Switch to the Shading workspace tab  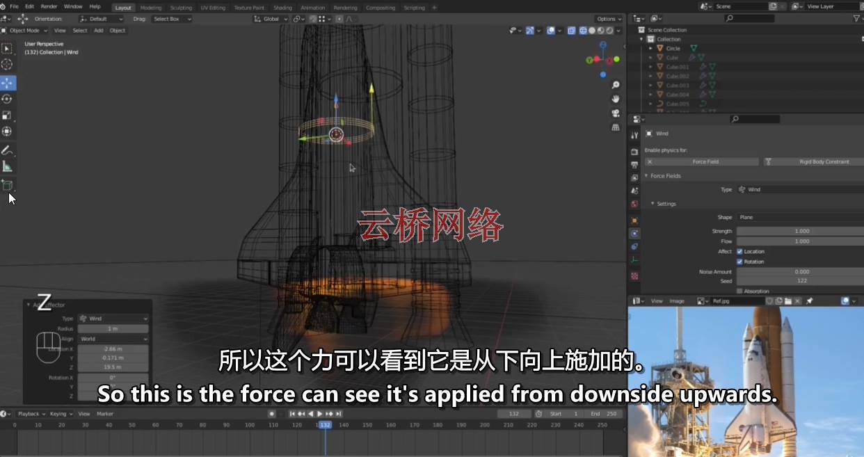[x=282, y=8]
